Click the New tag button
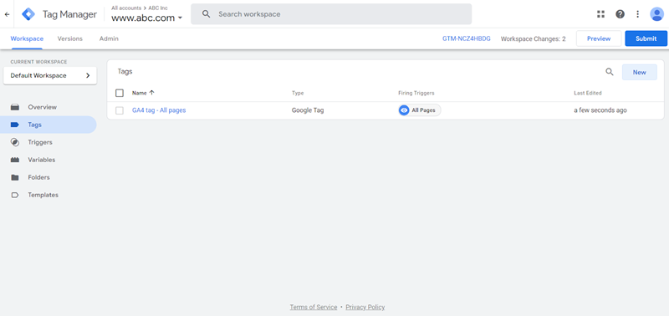 click(639, 72)
